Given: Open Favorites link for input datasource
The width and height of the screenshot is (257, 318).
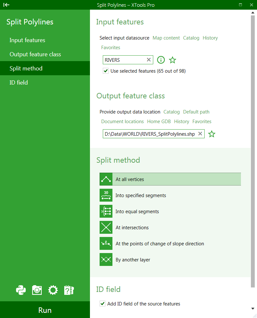Looking at the screenshot, I should [x=111, y=48].
